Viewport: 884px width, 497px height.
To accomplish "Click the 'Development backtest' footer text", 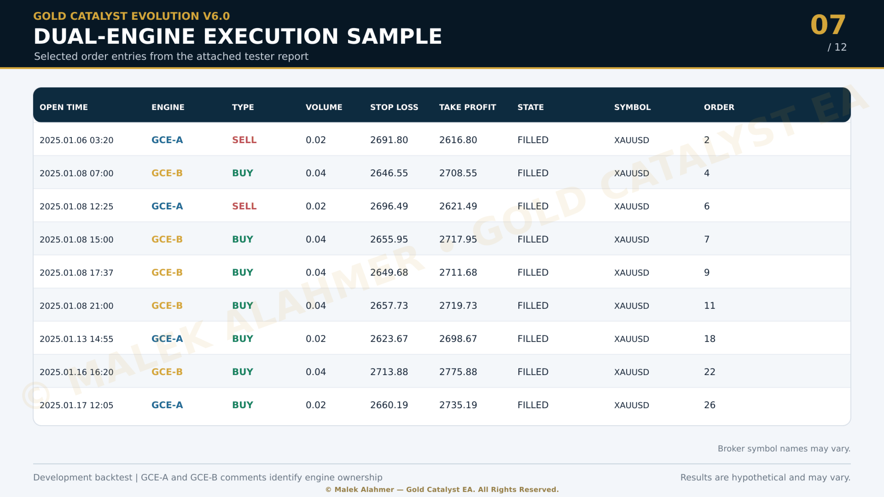I will [x=208, y=478].
